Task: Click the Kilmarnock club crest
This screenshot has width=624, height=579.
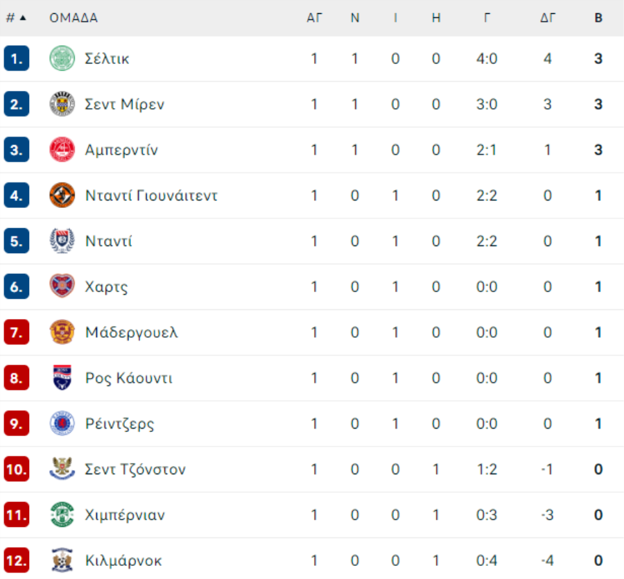Action: (x=62, y=560)
